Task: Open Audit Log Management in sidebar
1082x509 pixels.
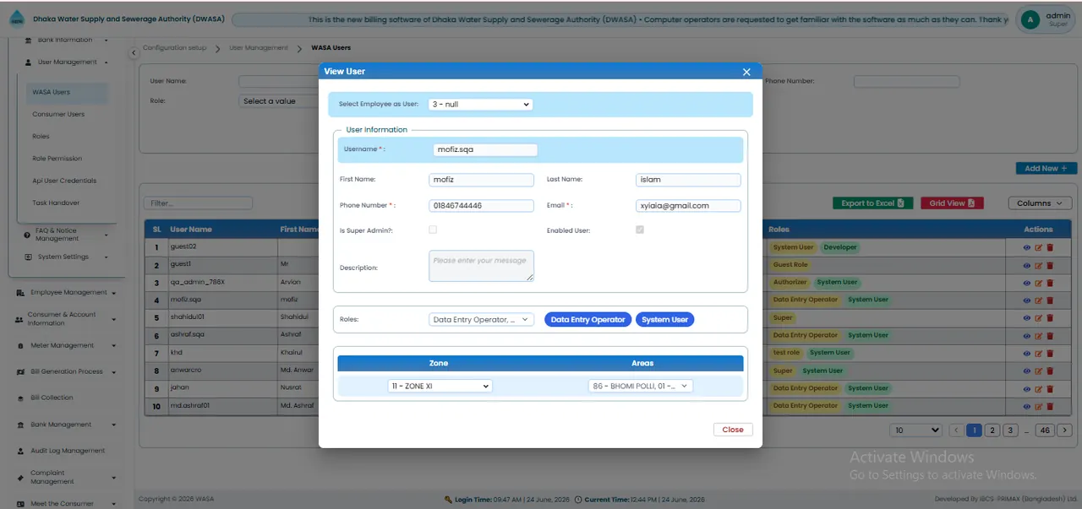Action: tap(67, 451)
